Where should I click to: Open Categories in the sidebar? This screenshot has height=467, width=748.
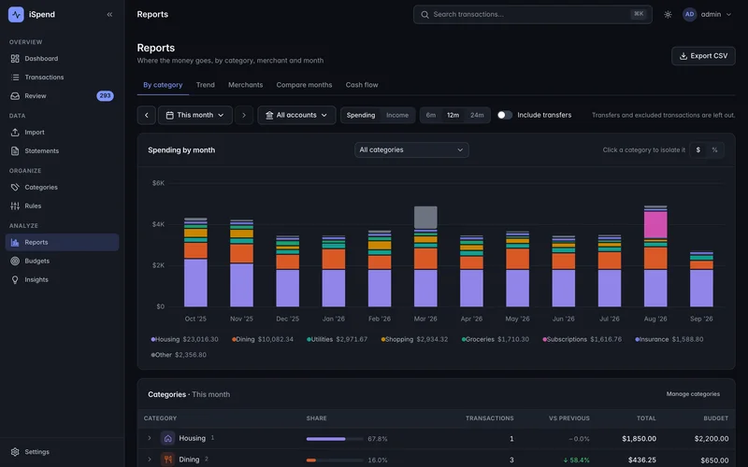tap(62, 188)
